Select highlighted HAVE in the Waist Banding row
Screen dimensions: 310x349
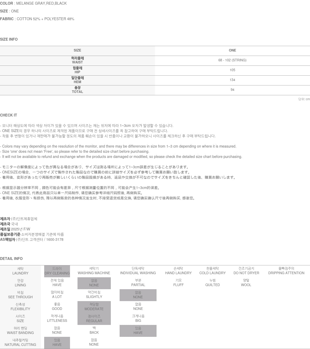coord(138,331)
